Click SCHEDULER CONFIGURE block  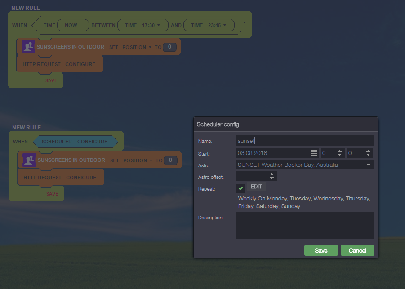(x=76, y=142)
